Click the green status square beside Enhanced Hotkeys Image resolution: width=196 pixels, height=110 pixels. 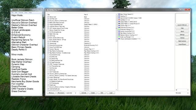tap(119, 29)
